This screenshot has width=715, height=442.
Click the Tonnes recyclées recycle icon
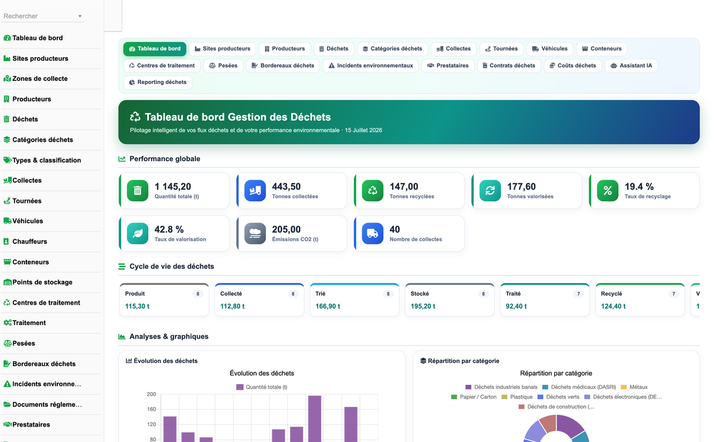coord(372,190)
